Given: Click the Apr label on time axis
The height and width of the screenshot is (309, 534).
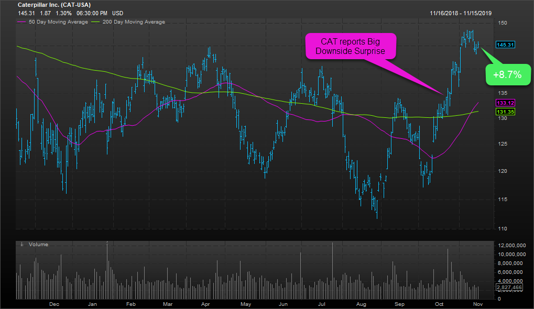Looking at the screenshot, I should point(205,304).
